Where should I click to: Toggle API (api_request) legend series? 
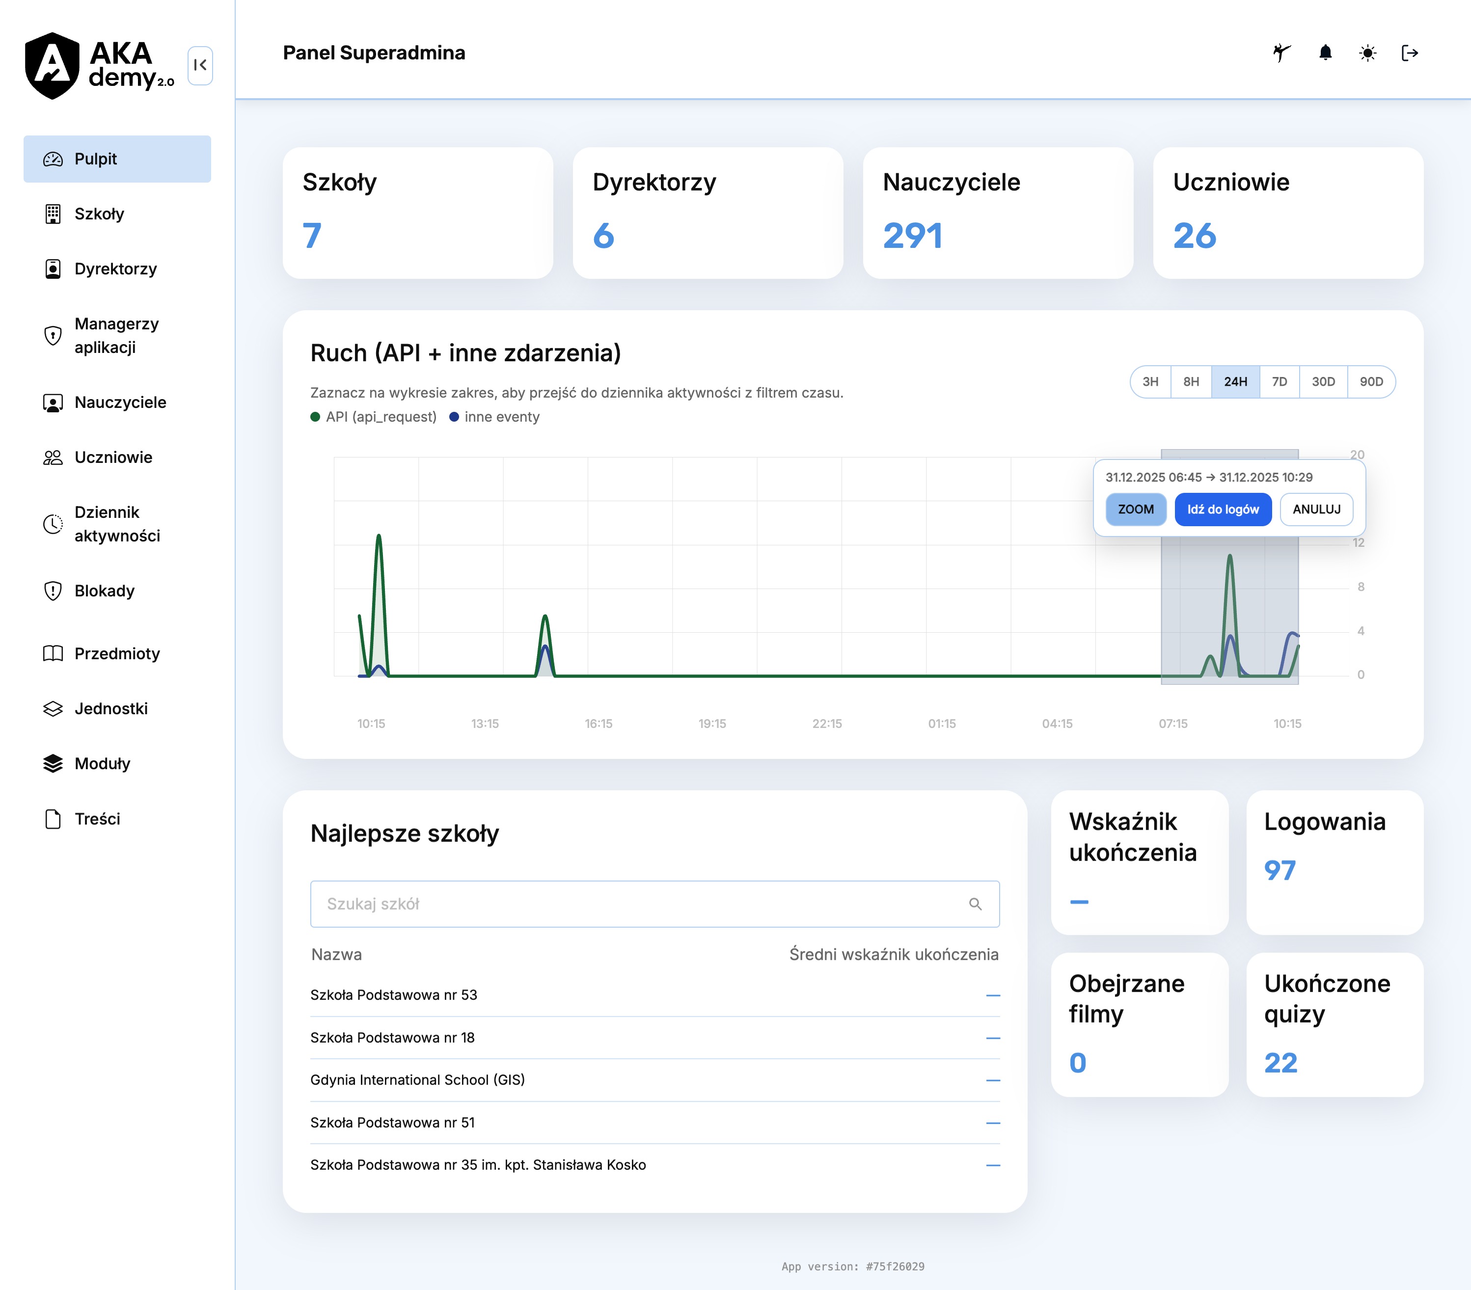pos(374,417)
